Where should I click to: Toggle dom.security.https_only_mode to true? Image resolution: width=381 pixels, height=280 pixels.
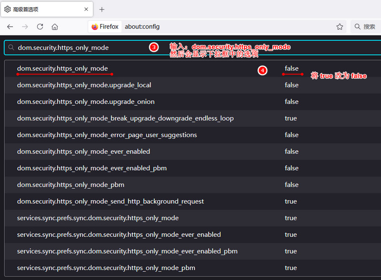[x=291, y=68]
